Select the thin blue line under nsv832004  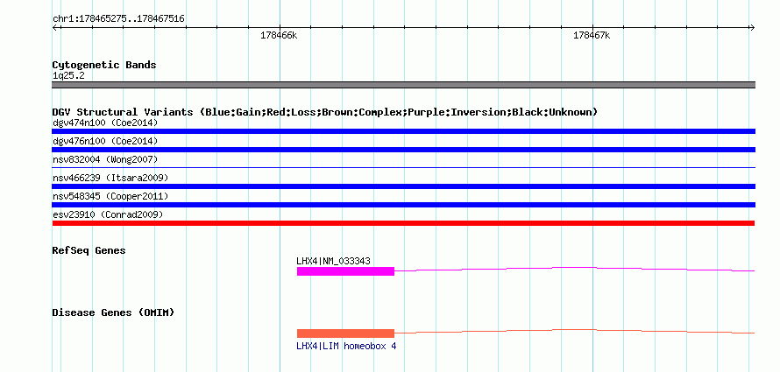click(403, 168)
